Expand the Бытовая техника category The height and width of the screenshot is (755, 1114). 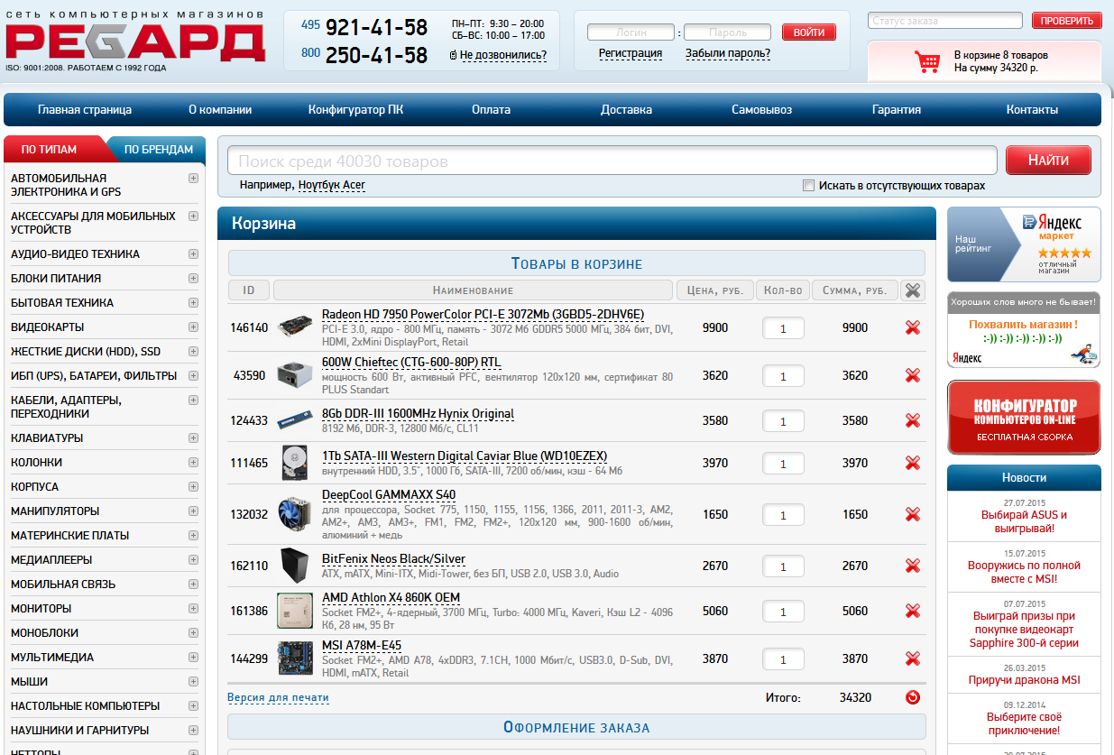coord(193,302)
